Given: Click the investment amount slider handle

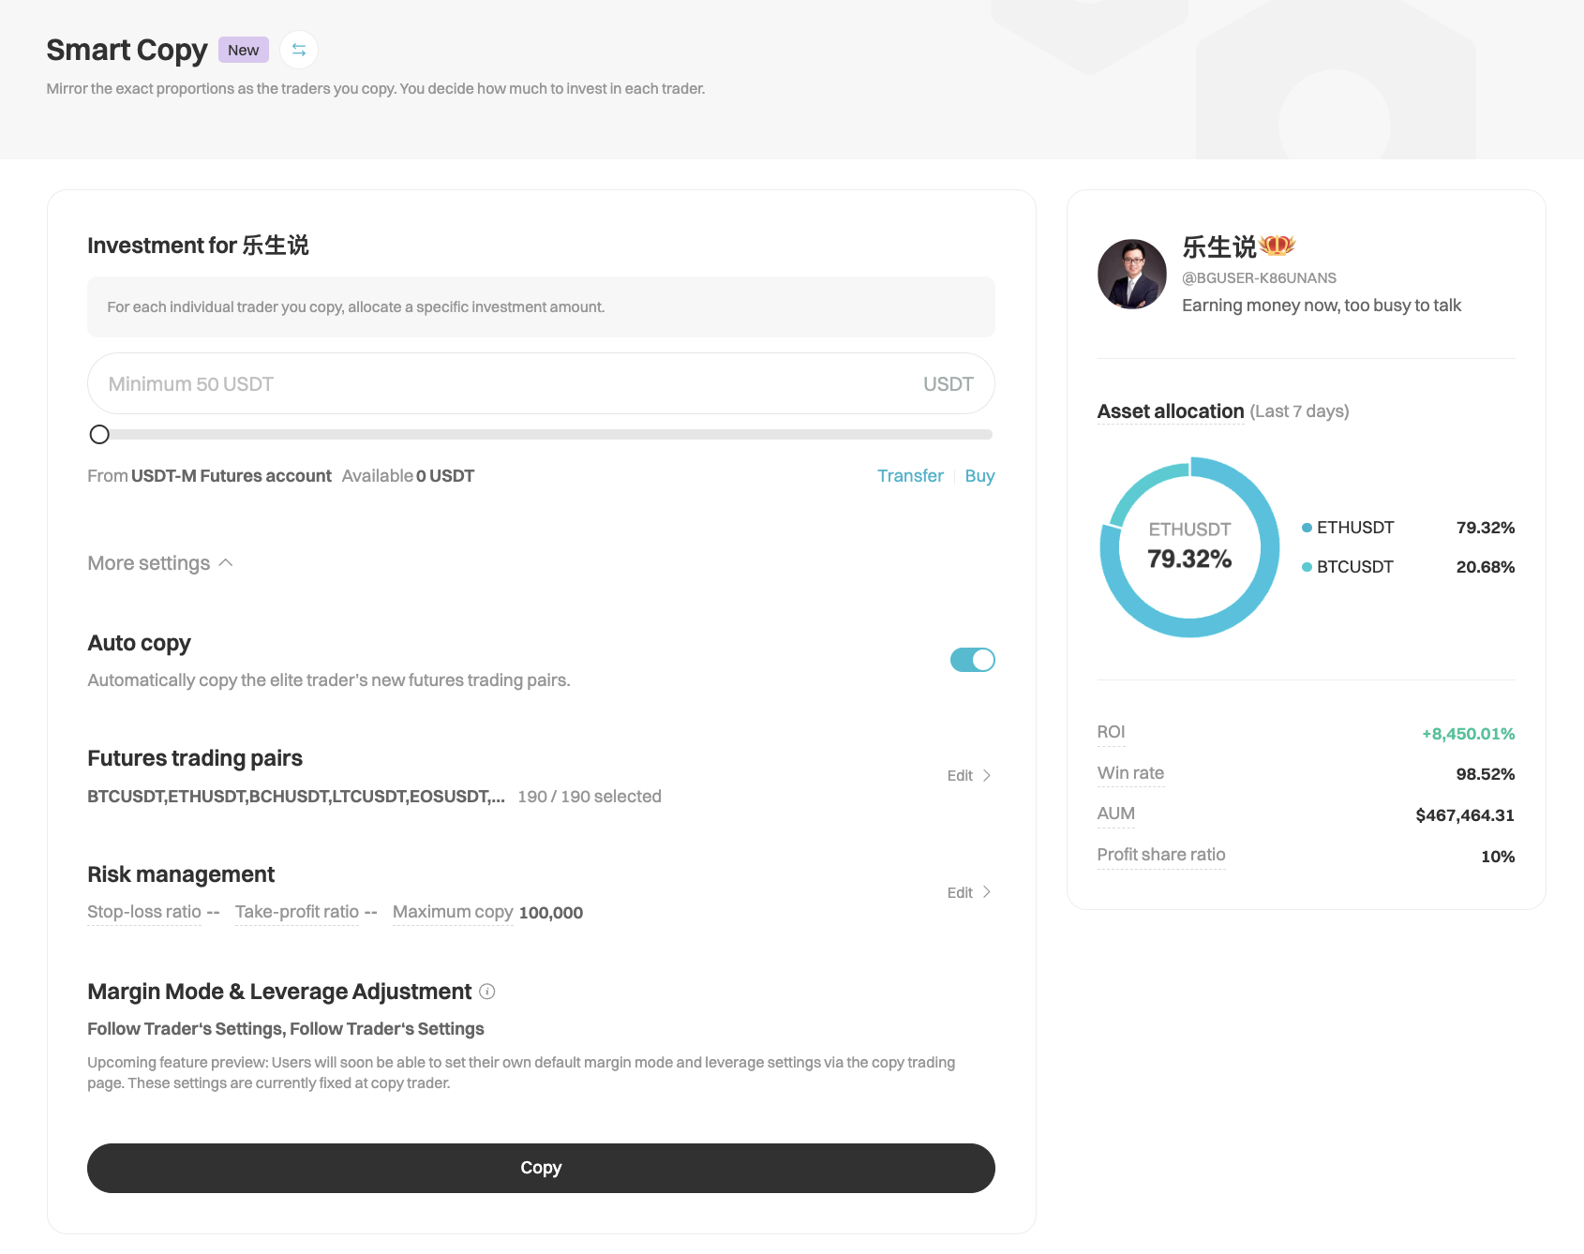Looking at the screenshot, I should point(99,435).
